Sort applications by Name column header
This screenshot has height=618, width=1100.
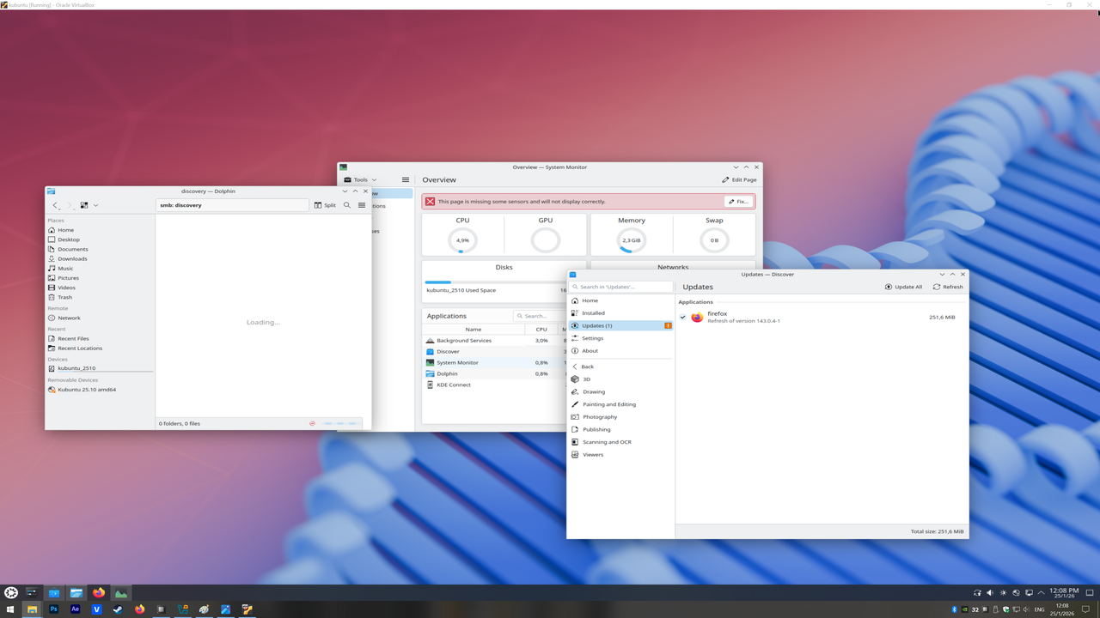(474, 330)
